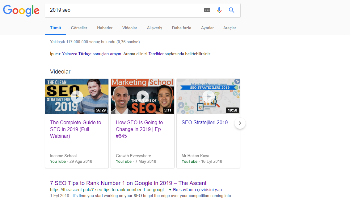Open the Araçlar options
350x198 pixels.
point(230,28)
